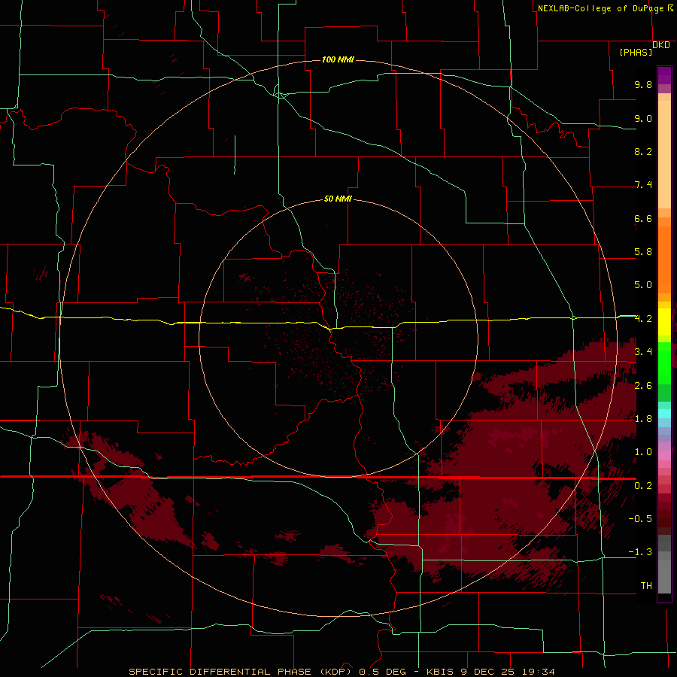The width and height of the screenshot is (677, 677).
Task: Click the 8.2 value on the color scale
Action: pos(643,151)
